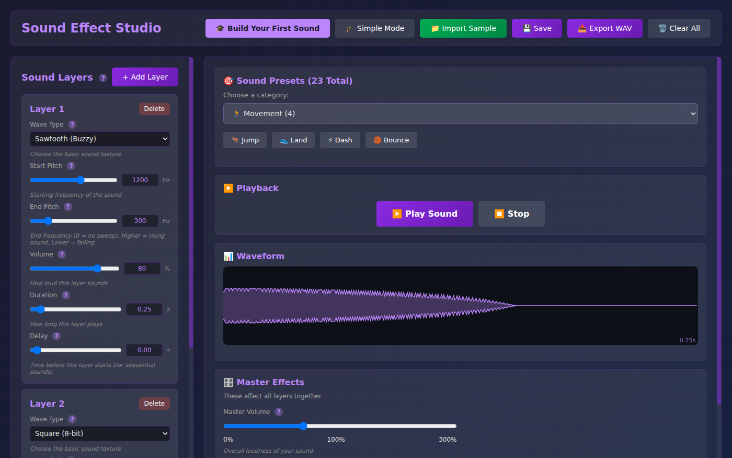Click End Pitch value field 300
Image resolution: width=732 pixels, height=458 pixels.
pyautogui.click(x=140, y=221)
